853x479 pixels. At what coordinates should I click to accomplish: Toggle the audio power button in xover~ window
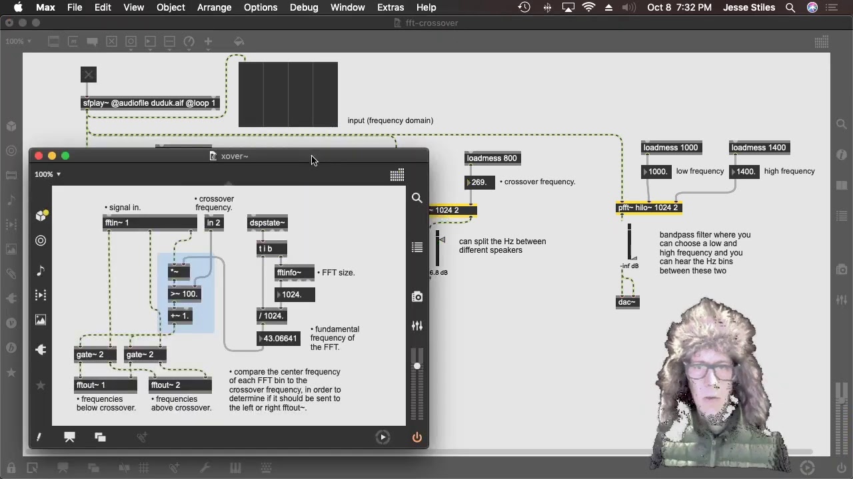point(417,437)
